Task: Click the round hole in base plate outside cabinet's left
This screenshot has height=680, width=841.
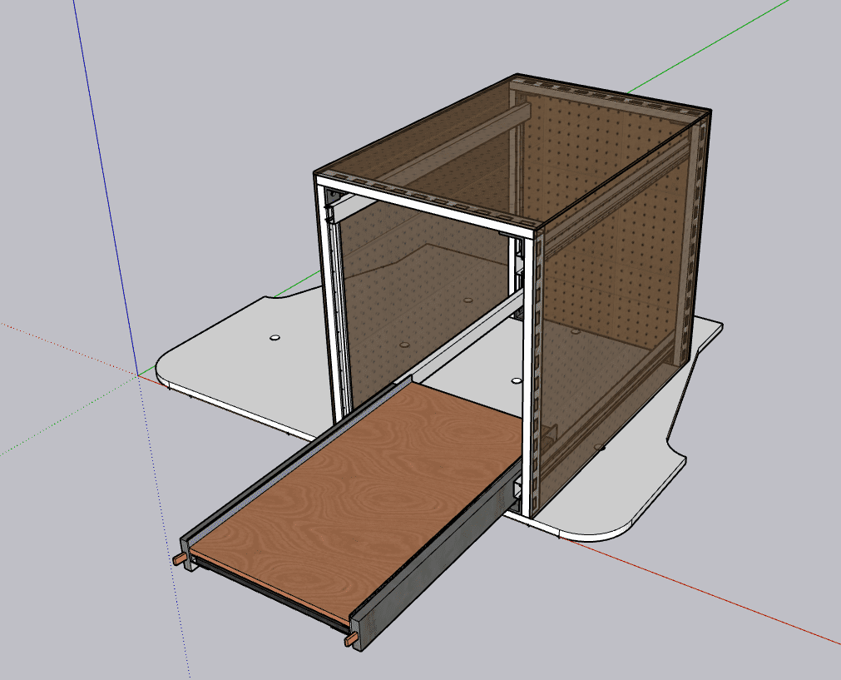Action: 275,338
